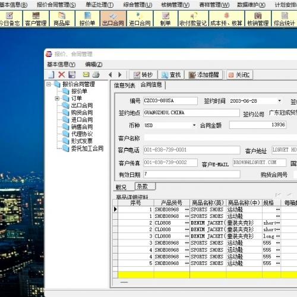Open 核销管理(V) menu

pyautogui.click(x=175, y=5)
